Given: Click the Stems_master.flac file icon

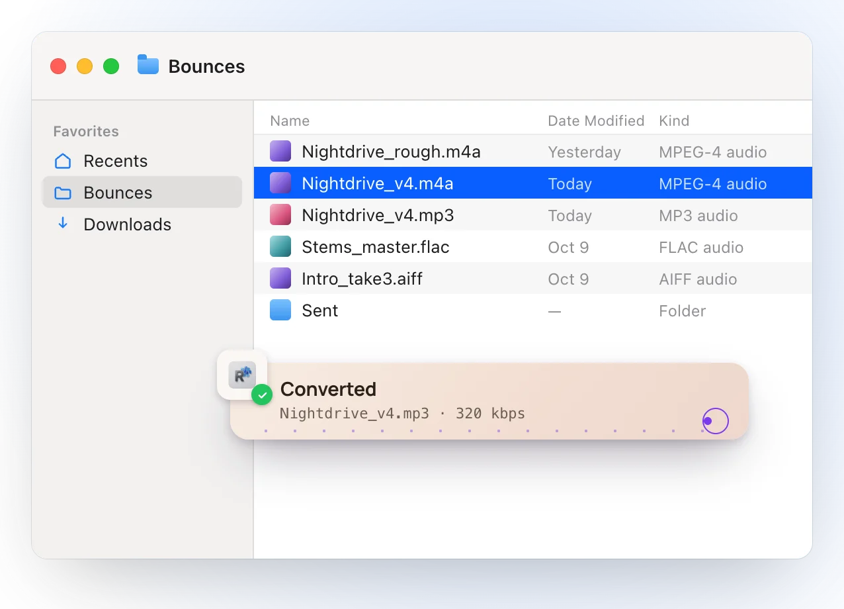Looking at the screenshot, I should 280,247.
